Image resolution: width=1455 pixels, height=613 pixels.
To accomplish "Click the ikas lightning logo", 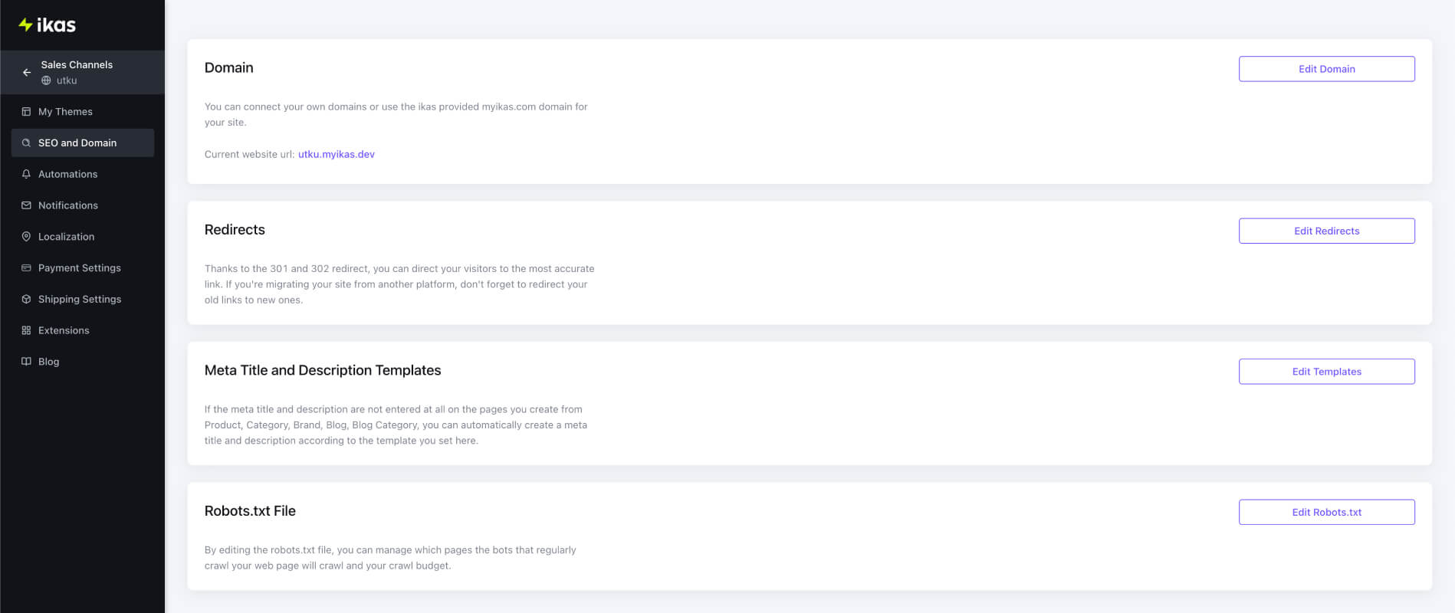I will click(25, 25).
